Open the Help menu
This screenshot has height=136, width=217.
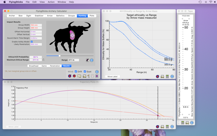(x=72, y=2)
